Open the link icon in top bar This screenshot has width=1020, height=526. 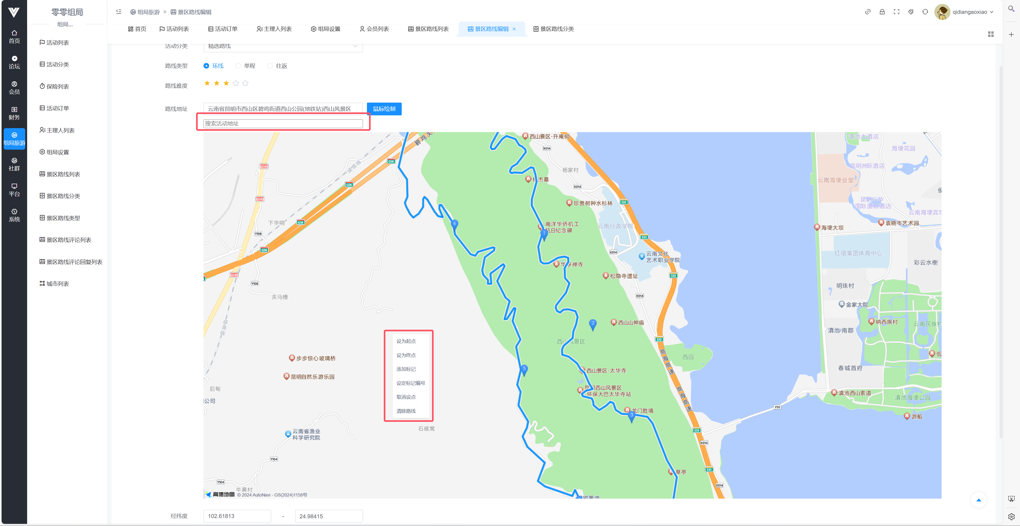[x=867, y=12]
